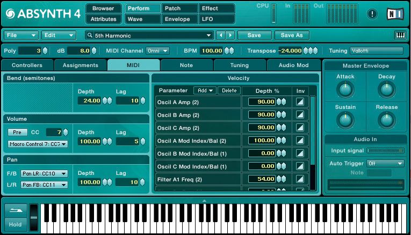Click the Transpose value stepper
The image size is (411, 235).
(x=311, y=50)
